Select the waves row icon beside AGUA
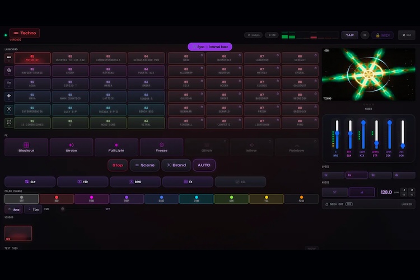 click(9, 83)
